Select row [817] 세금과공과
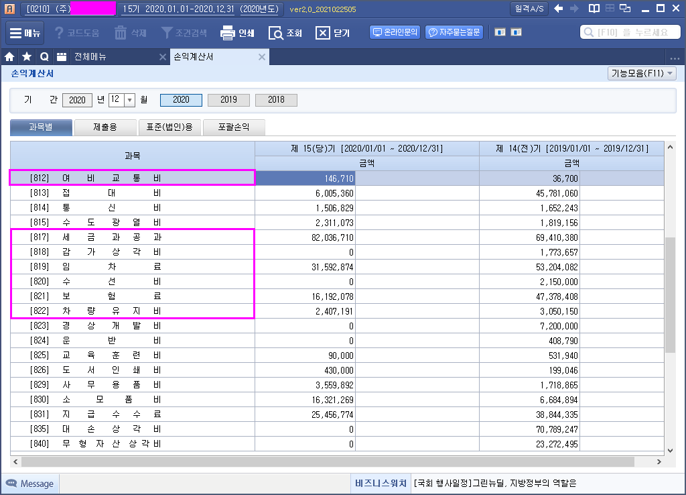Image resolution: width=686 pixels, height=495 pixels. (337, 237)
